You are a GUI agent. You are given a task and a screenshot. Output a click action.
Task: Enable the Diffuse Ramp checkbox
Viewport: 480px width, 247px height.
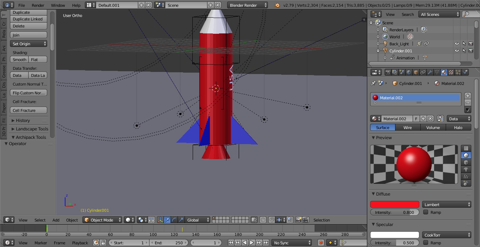pos(426,212)
